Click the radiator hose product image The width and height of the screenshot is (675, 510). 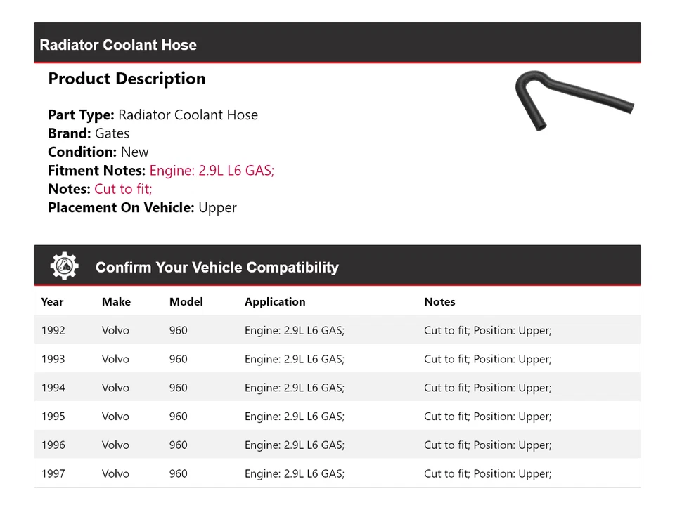click(574, 100)
